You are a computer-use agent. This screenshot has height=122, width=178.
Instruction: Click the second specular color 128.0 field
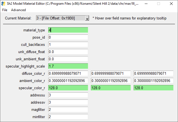[111, 88]
